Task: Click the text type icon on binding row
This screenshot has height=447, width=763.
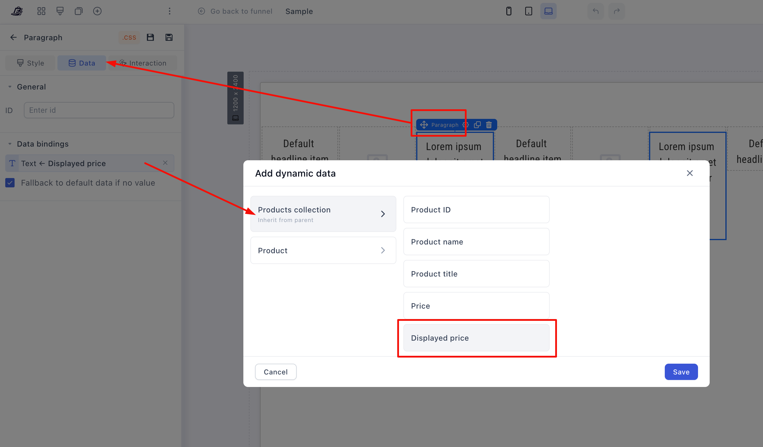Action: pos(12,163)
